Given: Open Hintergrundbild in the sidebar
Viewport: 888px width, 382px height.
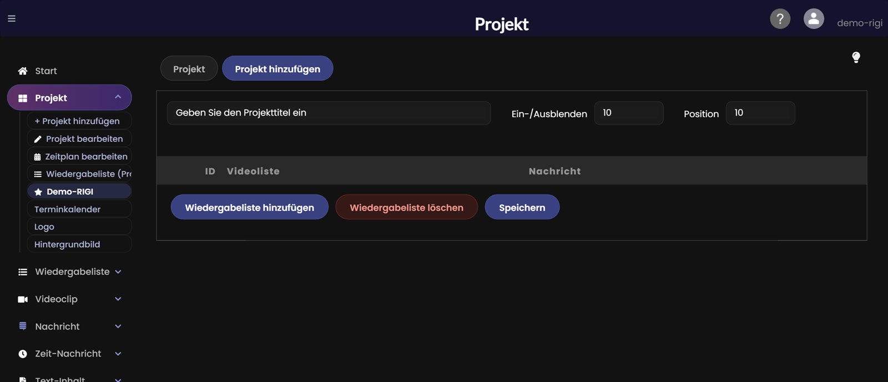Looking at the screenshot, I should point(79,244).
